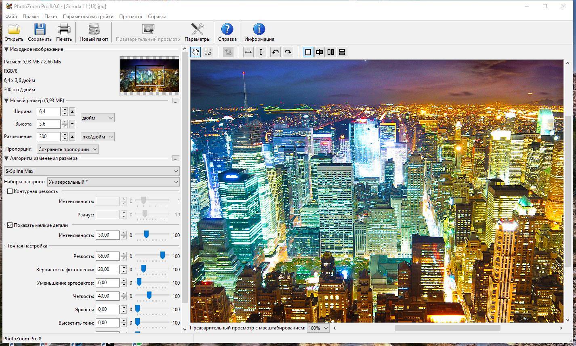Collapse the Исходное изображение section

[6, 49]
